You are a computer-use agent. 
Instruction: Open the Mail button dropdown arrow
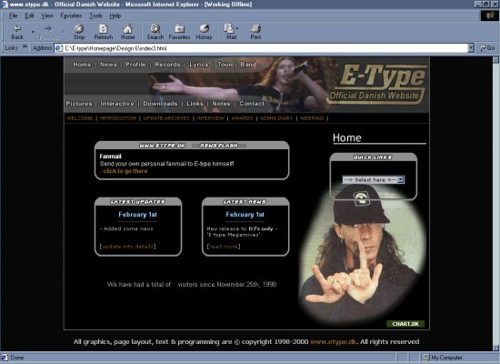coord(237,28)
